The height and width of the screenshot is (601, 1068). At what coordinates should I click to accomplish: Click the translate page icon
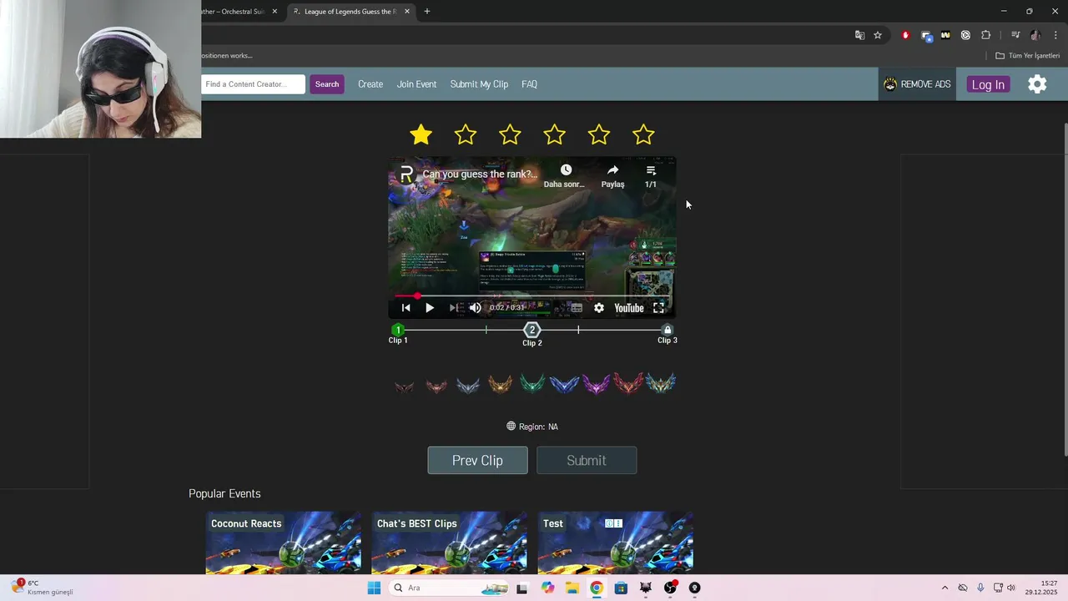859,35
